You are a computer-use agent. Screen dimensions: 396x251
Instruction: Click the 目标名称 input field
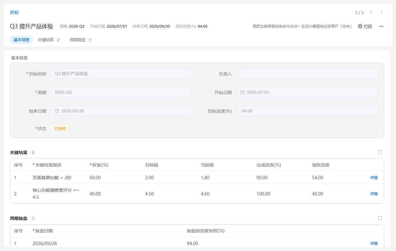(x=122, y=74)
